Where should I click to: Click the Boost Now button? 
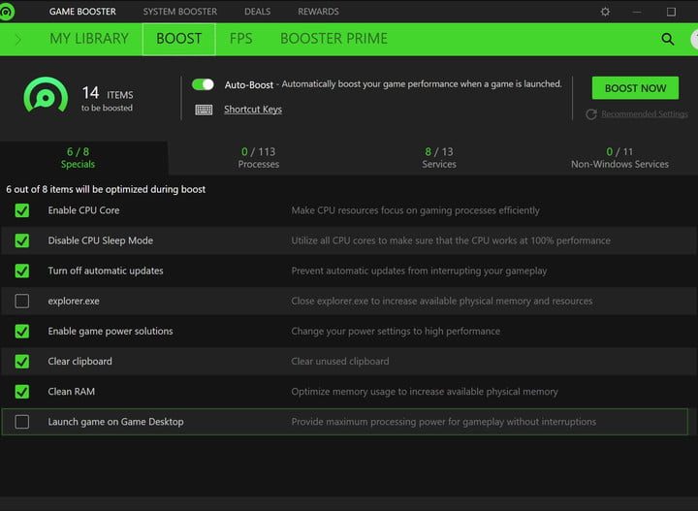(635, 88)
